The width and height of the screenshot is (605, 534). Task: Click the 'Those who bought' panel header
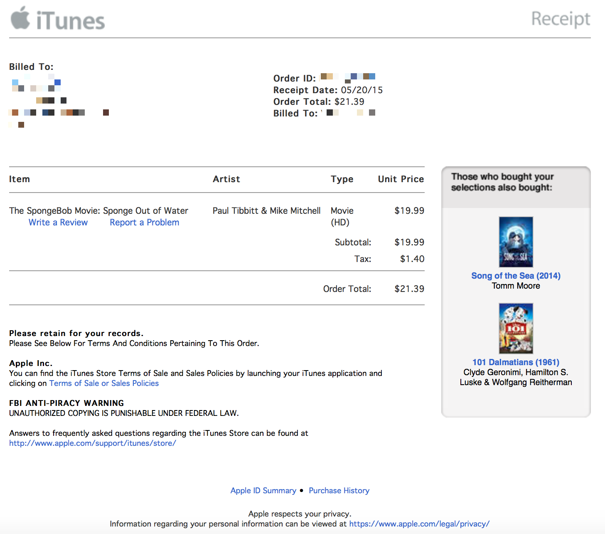pos(502,182)
